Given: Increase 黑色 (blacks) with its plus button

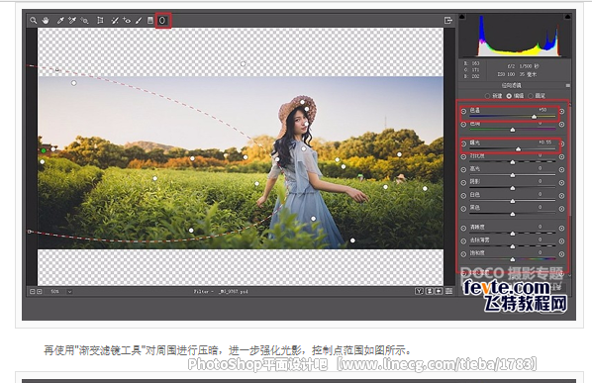Looking at the screenshot, I should point(561,209).
